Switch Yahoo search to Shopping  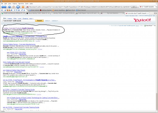(25, 18)
